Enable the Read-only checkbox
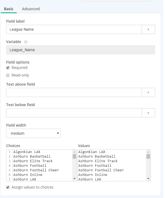The height and width of the screenshot is (198, 165). pyautogui.click(x=8, y=75)
